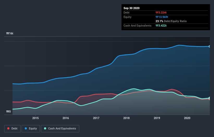Click the ₩13.969t Equity value
The height and width of the screenshot is (137, 214).
click(x=162, y=17)
